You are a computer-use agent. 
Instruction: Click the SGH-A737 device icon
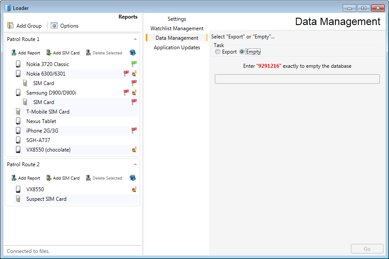pos(18,140)
